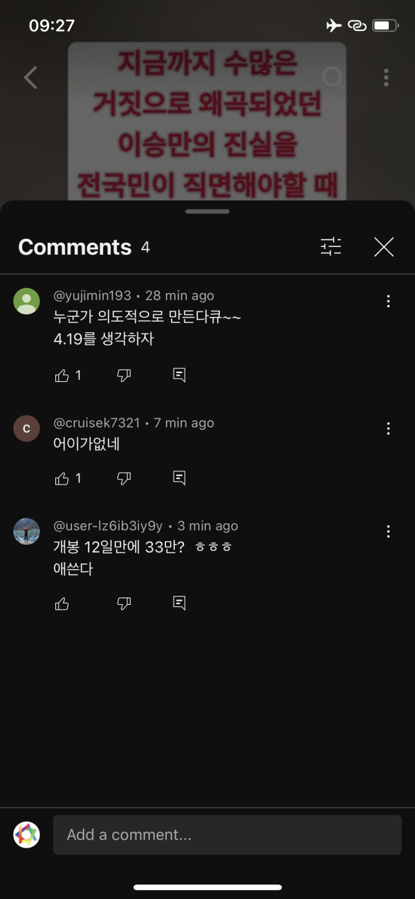
Task: Dislike the comment by @yujimin193
Action: (x=124, y=375)
